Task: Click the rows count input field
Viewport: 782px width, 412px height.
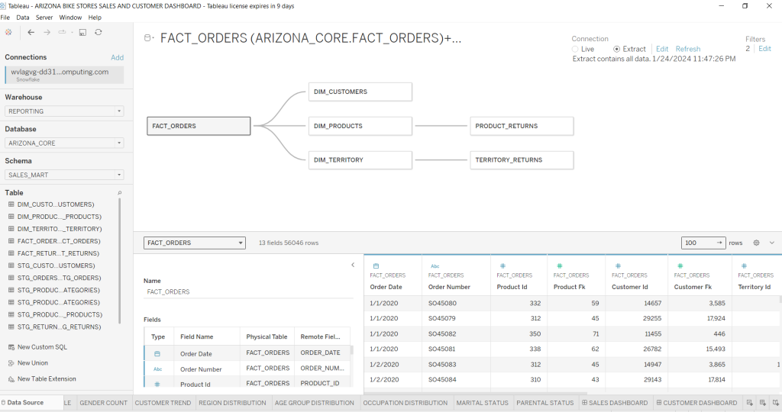Action: 698,243
